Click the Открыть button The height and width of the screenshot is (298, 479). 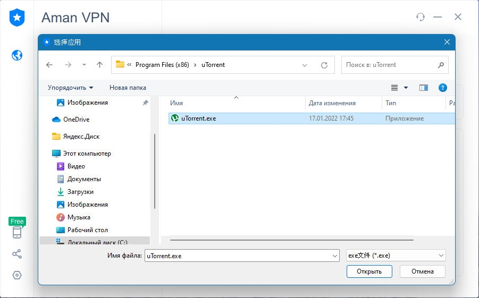pyautogui.click(x=369, y=271)
